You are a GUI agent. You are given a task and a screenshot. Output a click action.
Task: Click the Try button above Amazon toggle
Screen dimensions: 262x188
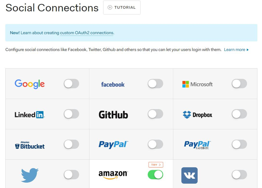[155, 165]
